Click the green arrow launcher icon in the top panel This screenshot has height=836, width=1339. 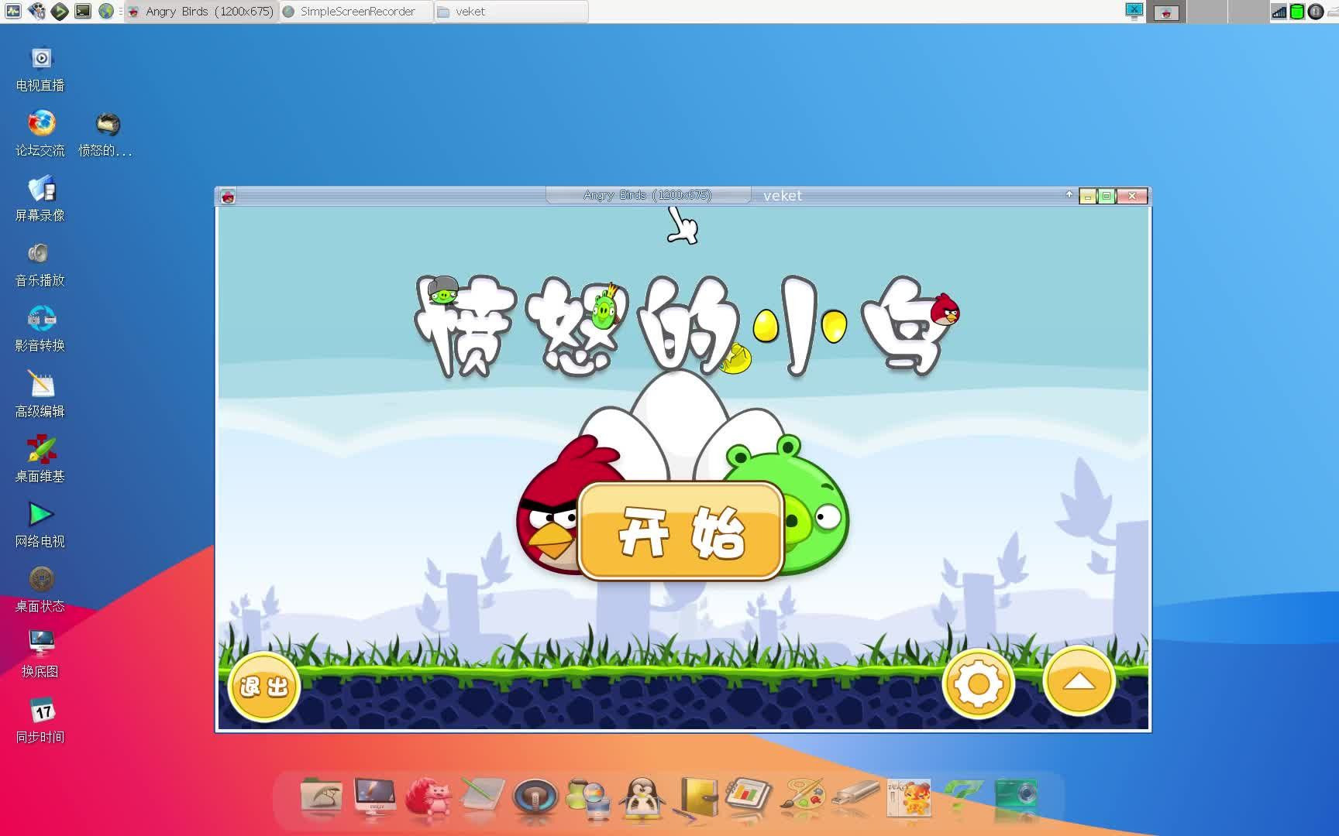60,11
